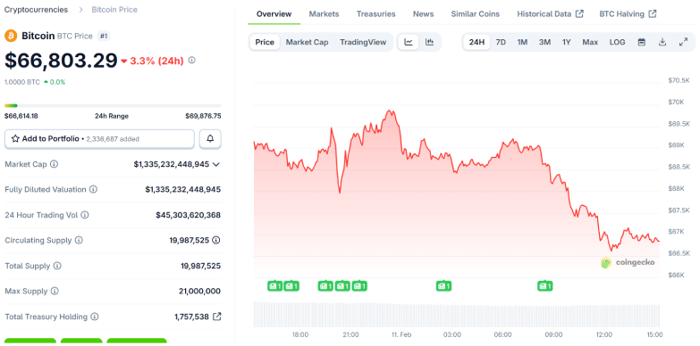Click 24h high value $69,876.75
Image resolution: width=700 pixels, height=346 pixels.
(x=203, y=116)
